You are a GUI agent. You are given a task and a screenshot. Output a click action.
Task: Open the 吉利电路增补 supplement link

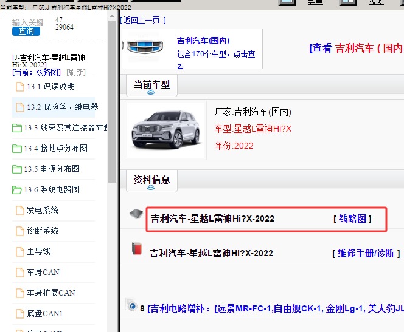[x=276, y=308]
